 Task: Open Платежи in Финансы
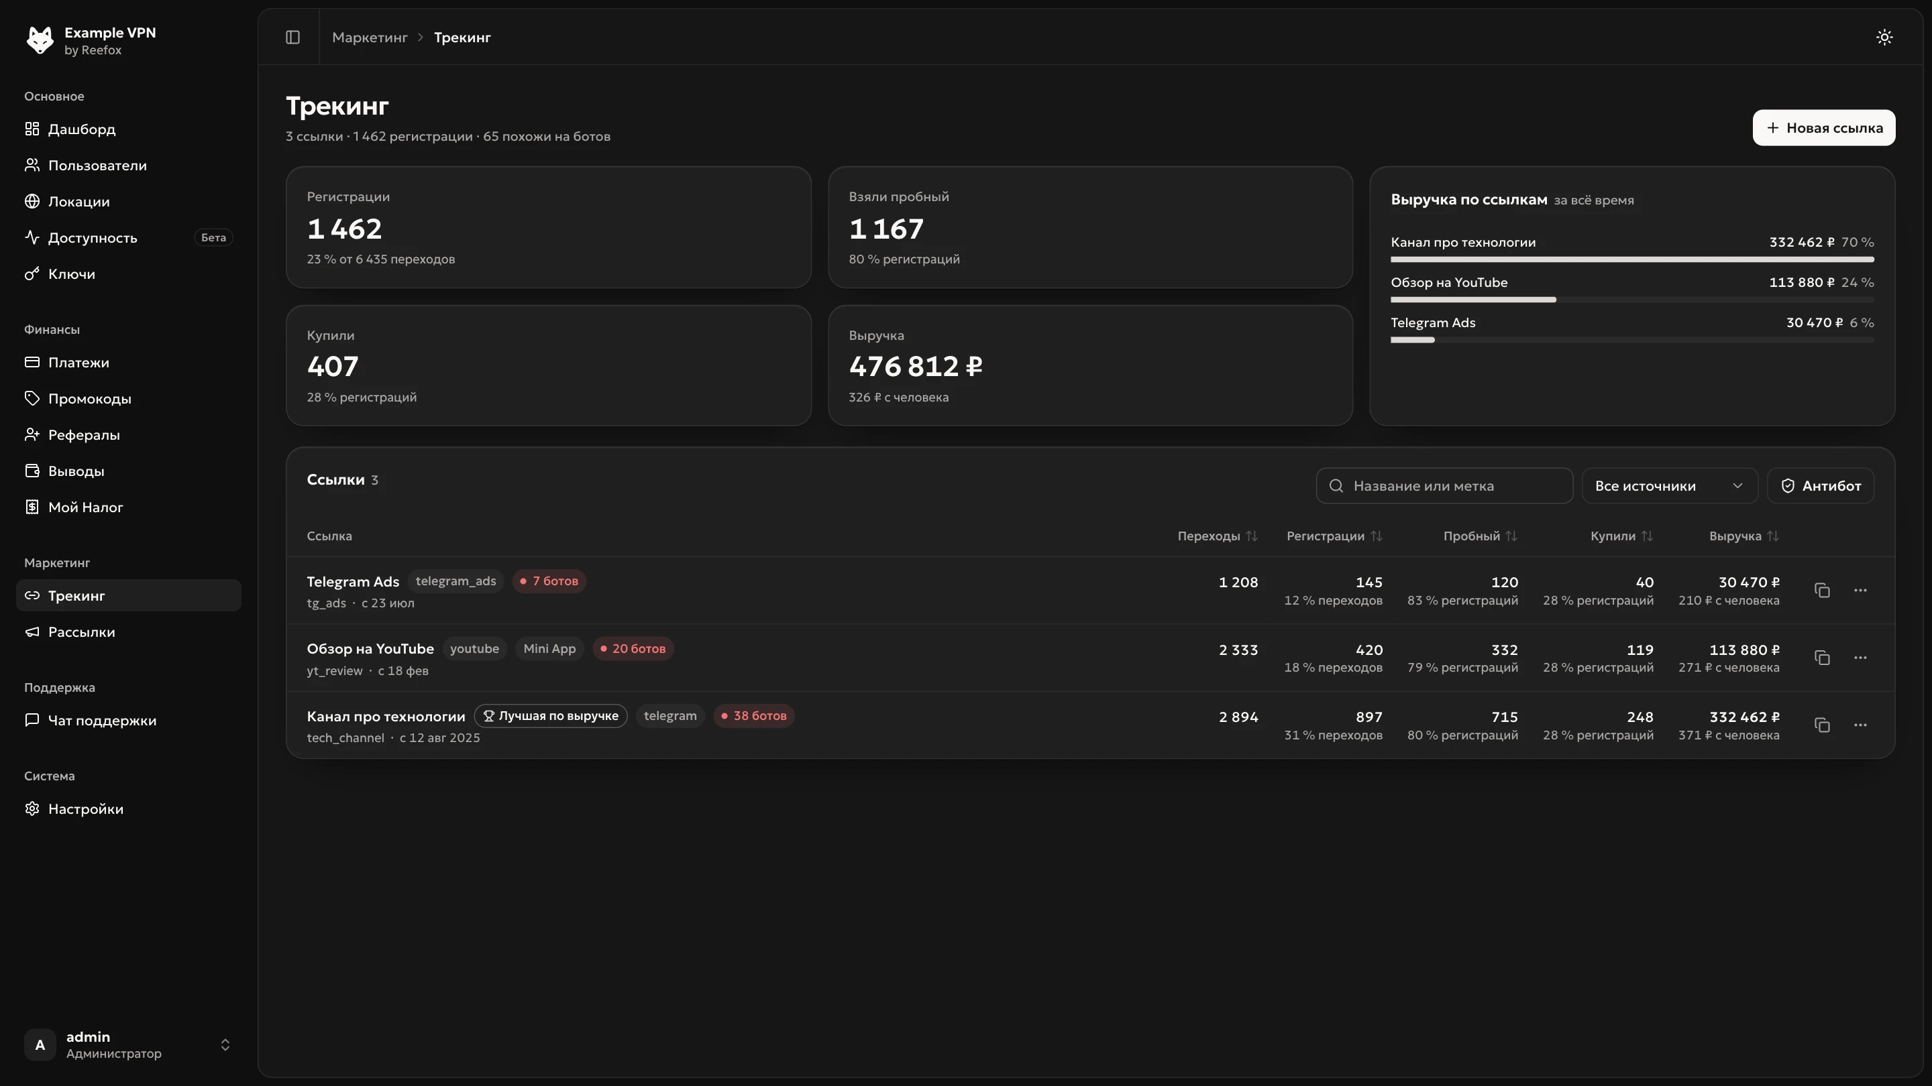[128, 362]
